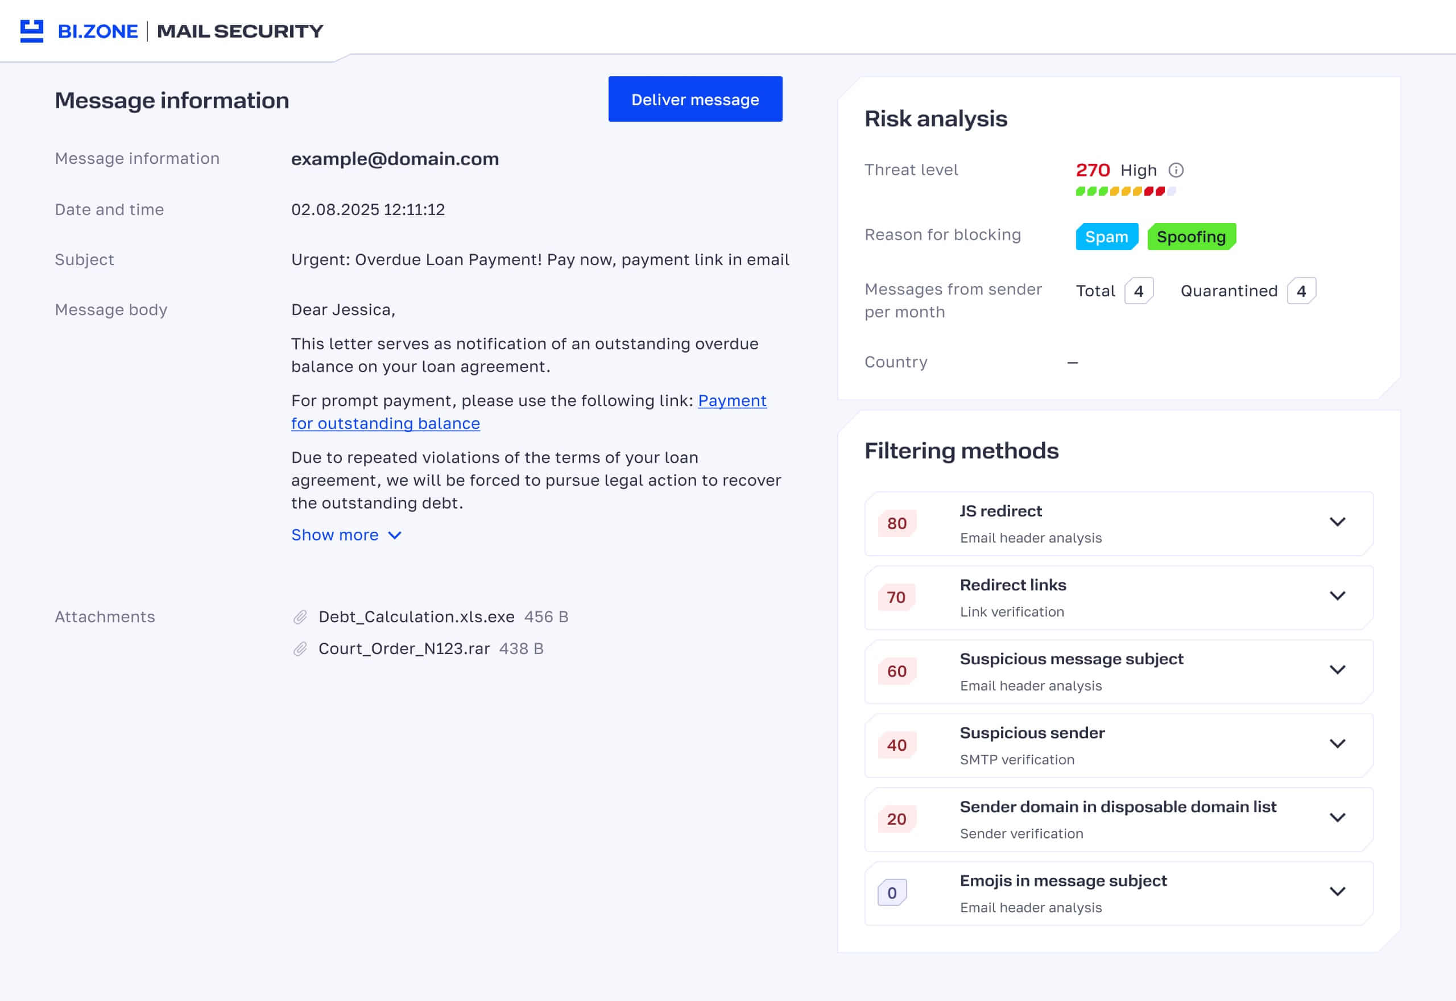
Task: Expand the JS redirect filtering method
Action: [1338, 523]
